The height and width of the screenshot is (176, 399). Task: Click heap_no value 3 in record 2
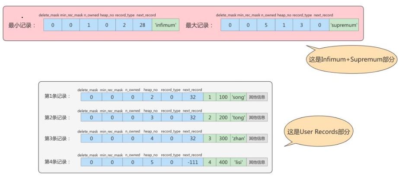coord(152,117)
